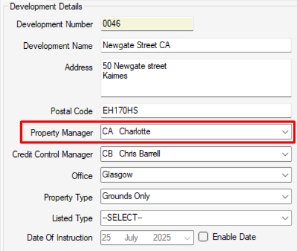Screen dimensions: 297x251
Task: Click the Development Details group title
Action: pyautogui.click(x=46, y=7)
